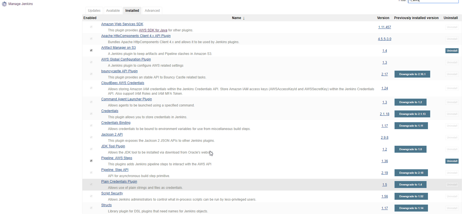Open the Structs plugin link

(106, 205)
